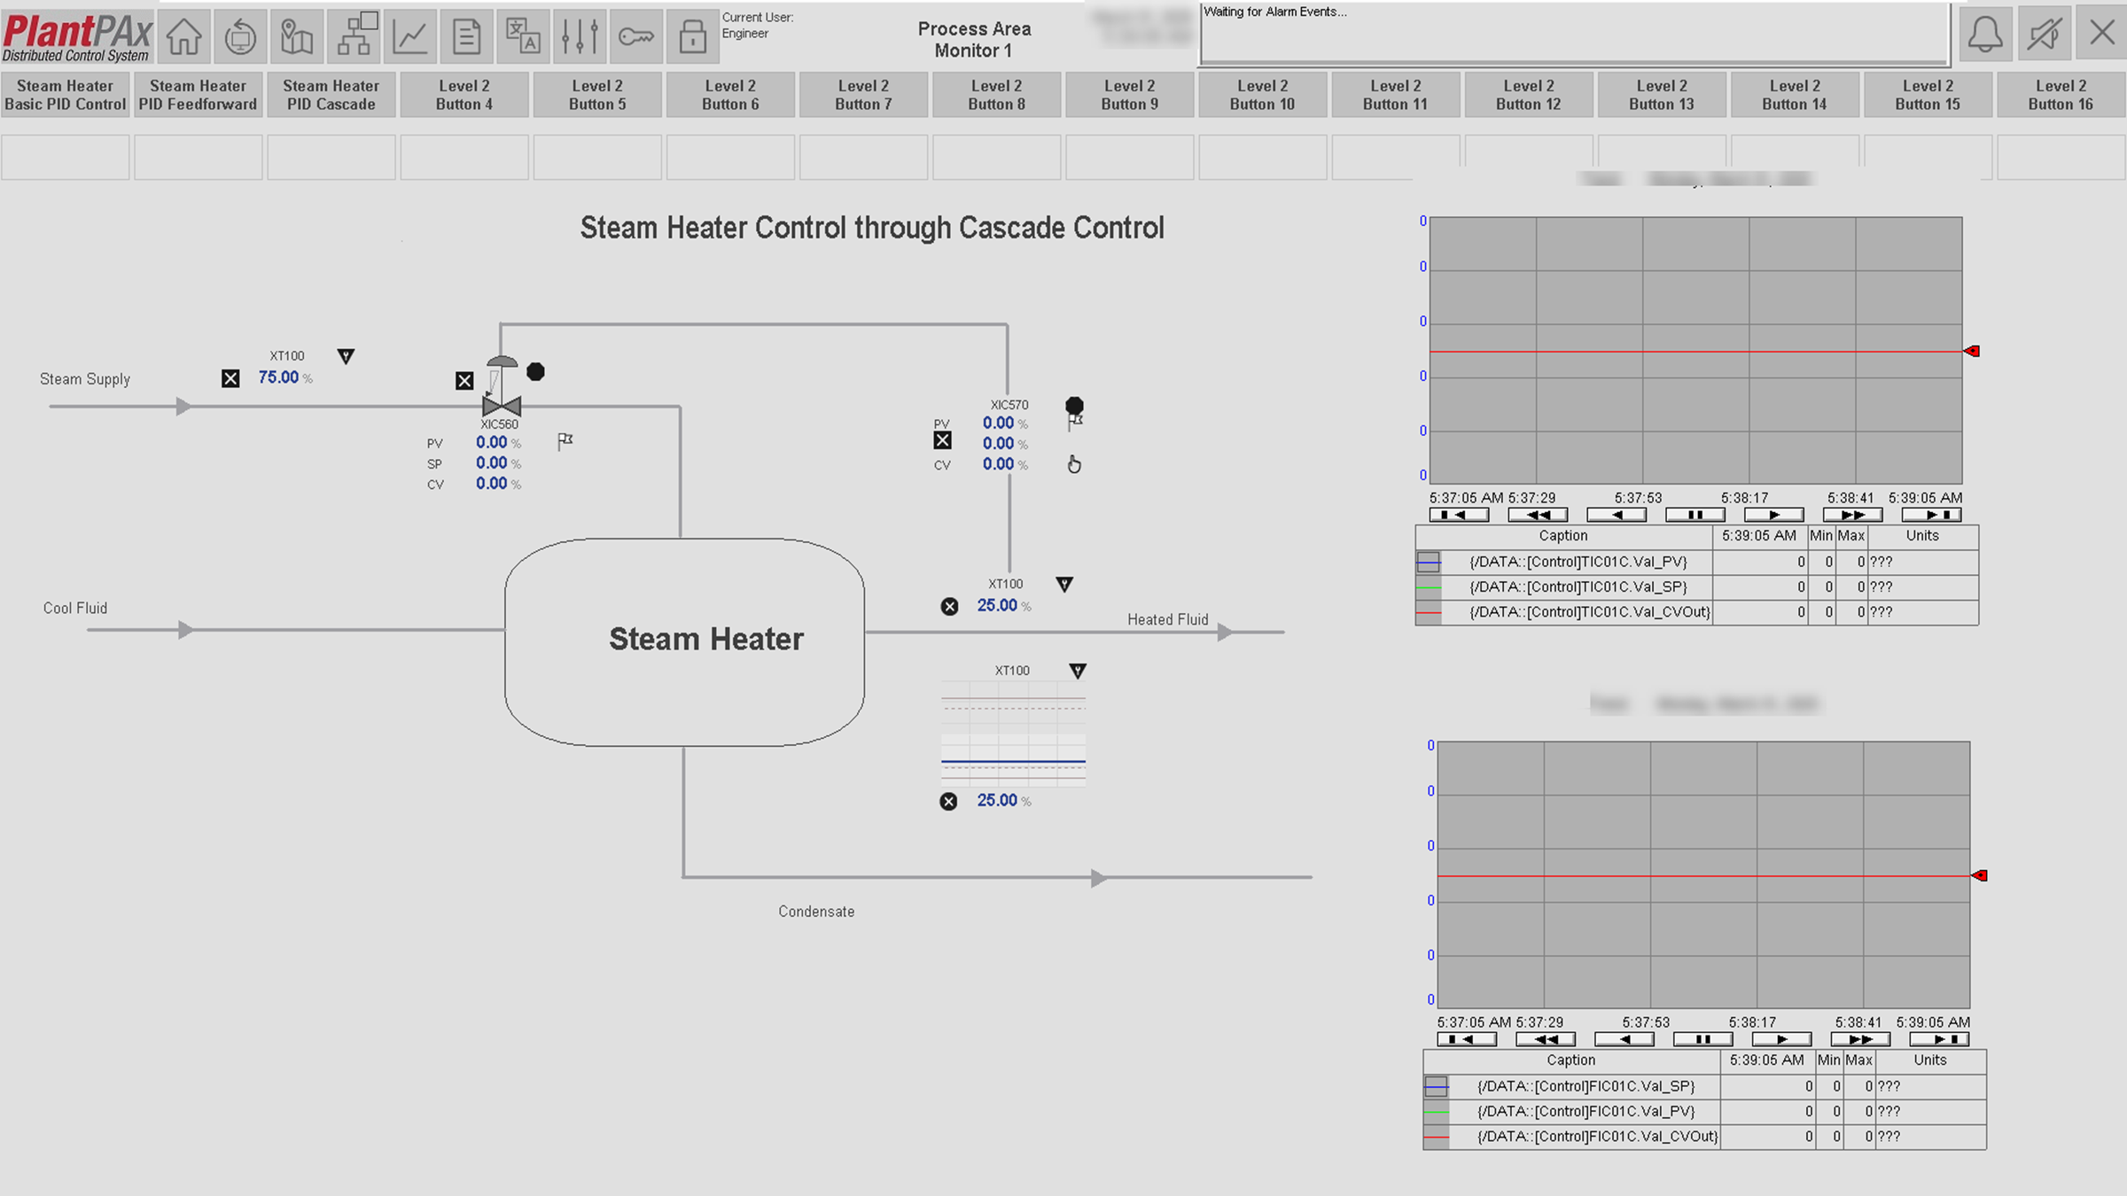Click the X box under XIC570 PV label
The image size is (2127, 1196).
tap(943, 440)
